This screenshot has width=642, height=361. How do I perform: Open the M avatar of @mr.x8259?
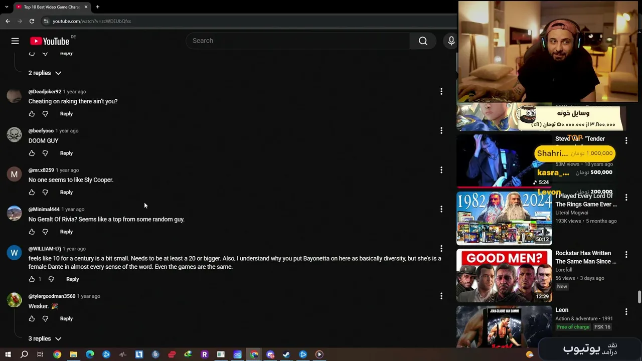[x=14, y=174]
